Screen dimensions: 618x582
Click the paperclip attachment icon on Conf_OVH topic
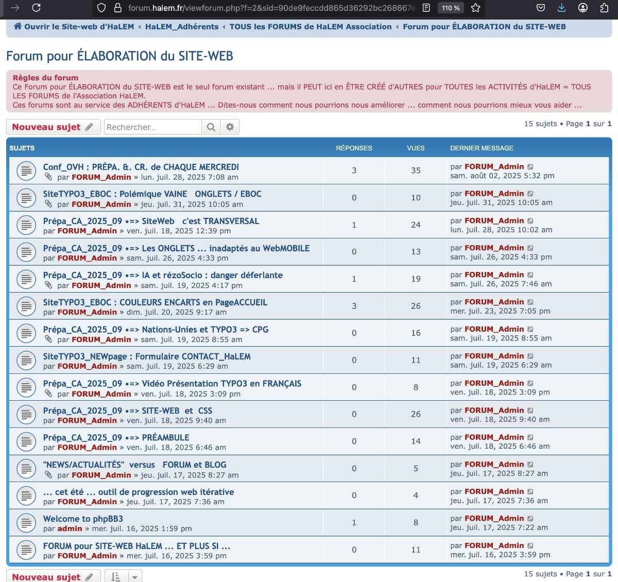50,177
